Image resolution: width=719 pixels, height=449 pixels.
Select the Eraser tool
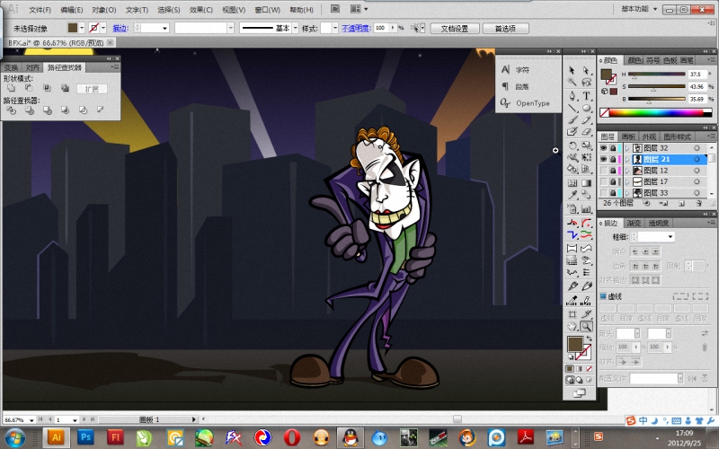(x=586, y=132)
